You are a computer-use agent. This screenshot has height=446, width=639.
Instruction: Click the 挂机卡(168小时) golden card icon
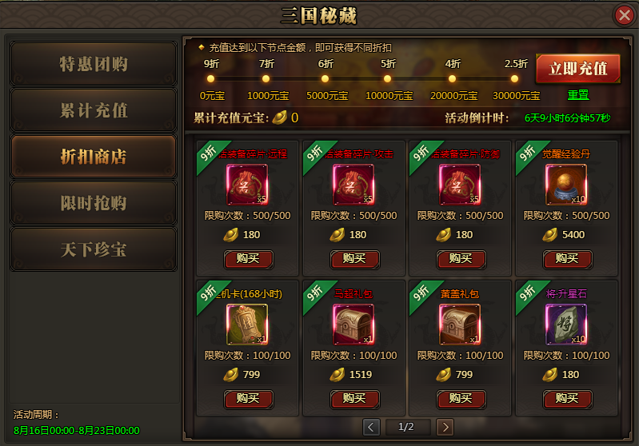pyautogui.click(x=247, y=325)
